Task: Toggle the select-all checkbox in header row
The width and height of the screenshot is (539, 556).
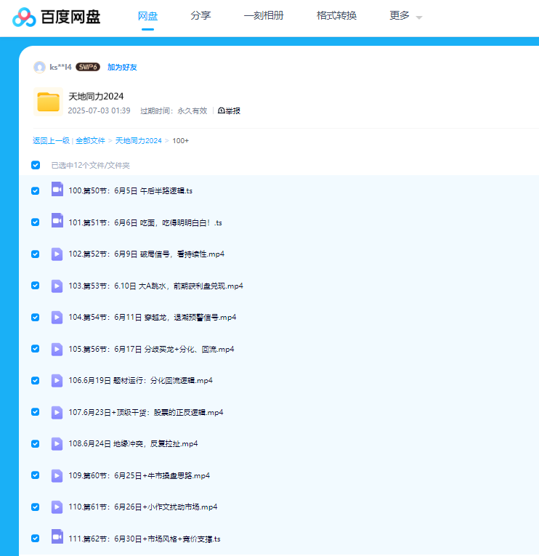Action: coord(36,165)
